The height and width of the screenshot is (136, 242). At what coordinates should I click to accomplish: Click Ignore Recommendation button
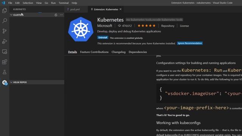pos(190,43)
